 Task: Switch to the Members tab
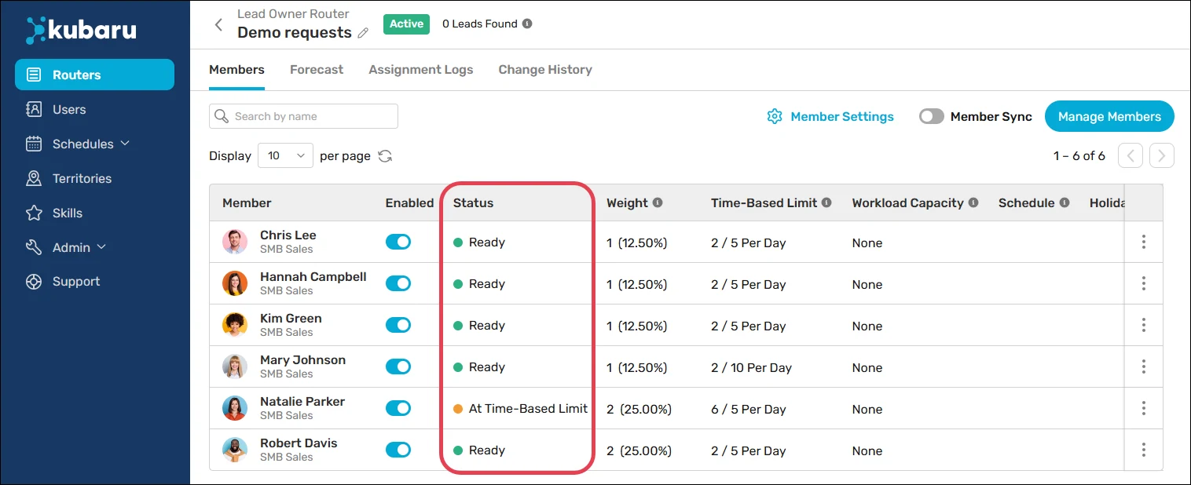[x=236, y=70]
